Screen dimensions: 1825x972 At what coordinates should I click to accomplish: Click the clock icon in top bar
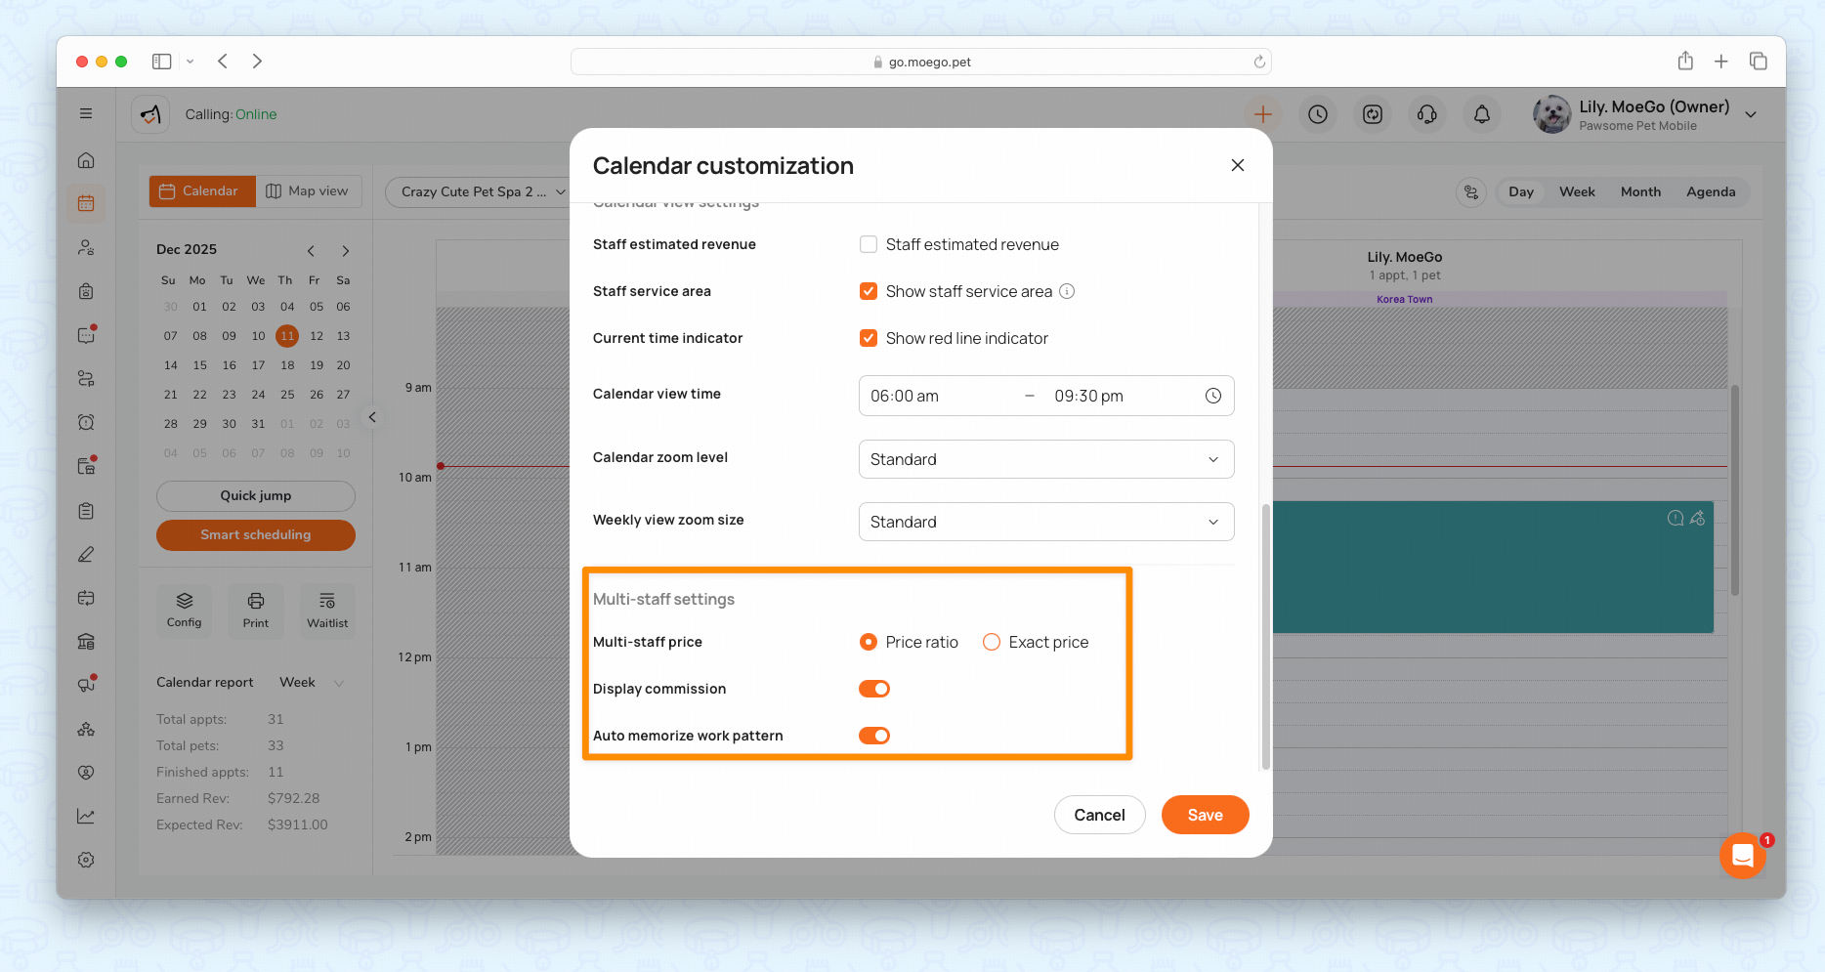click(x=1318, y=114)
